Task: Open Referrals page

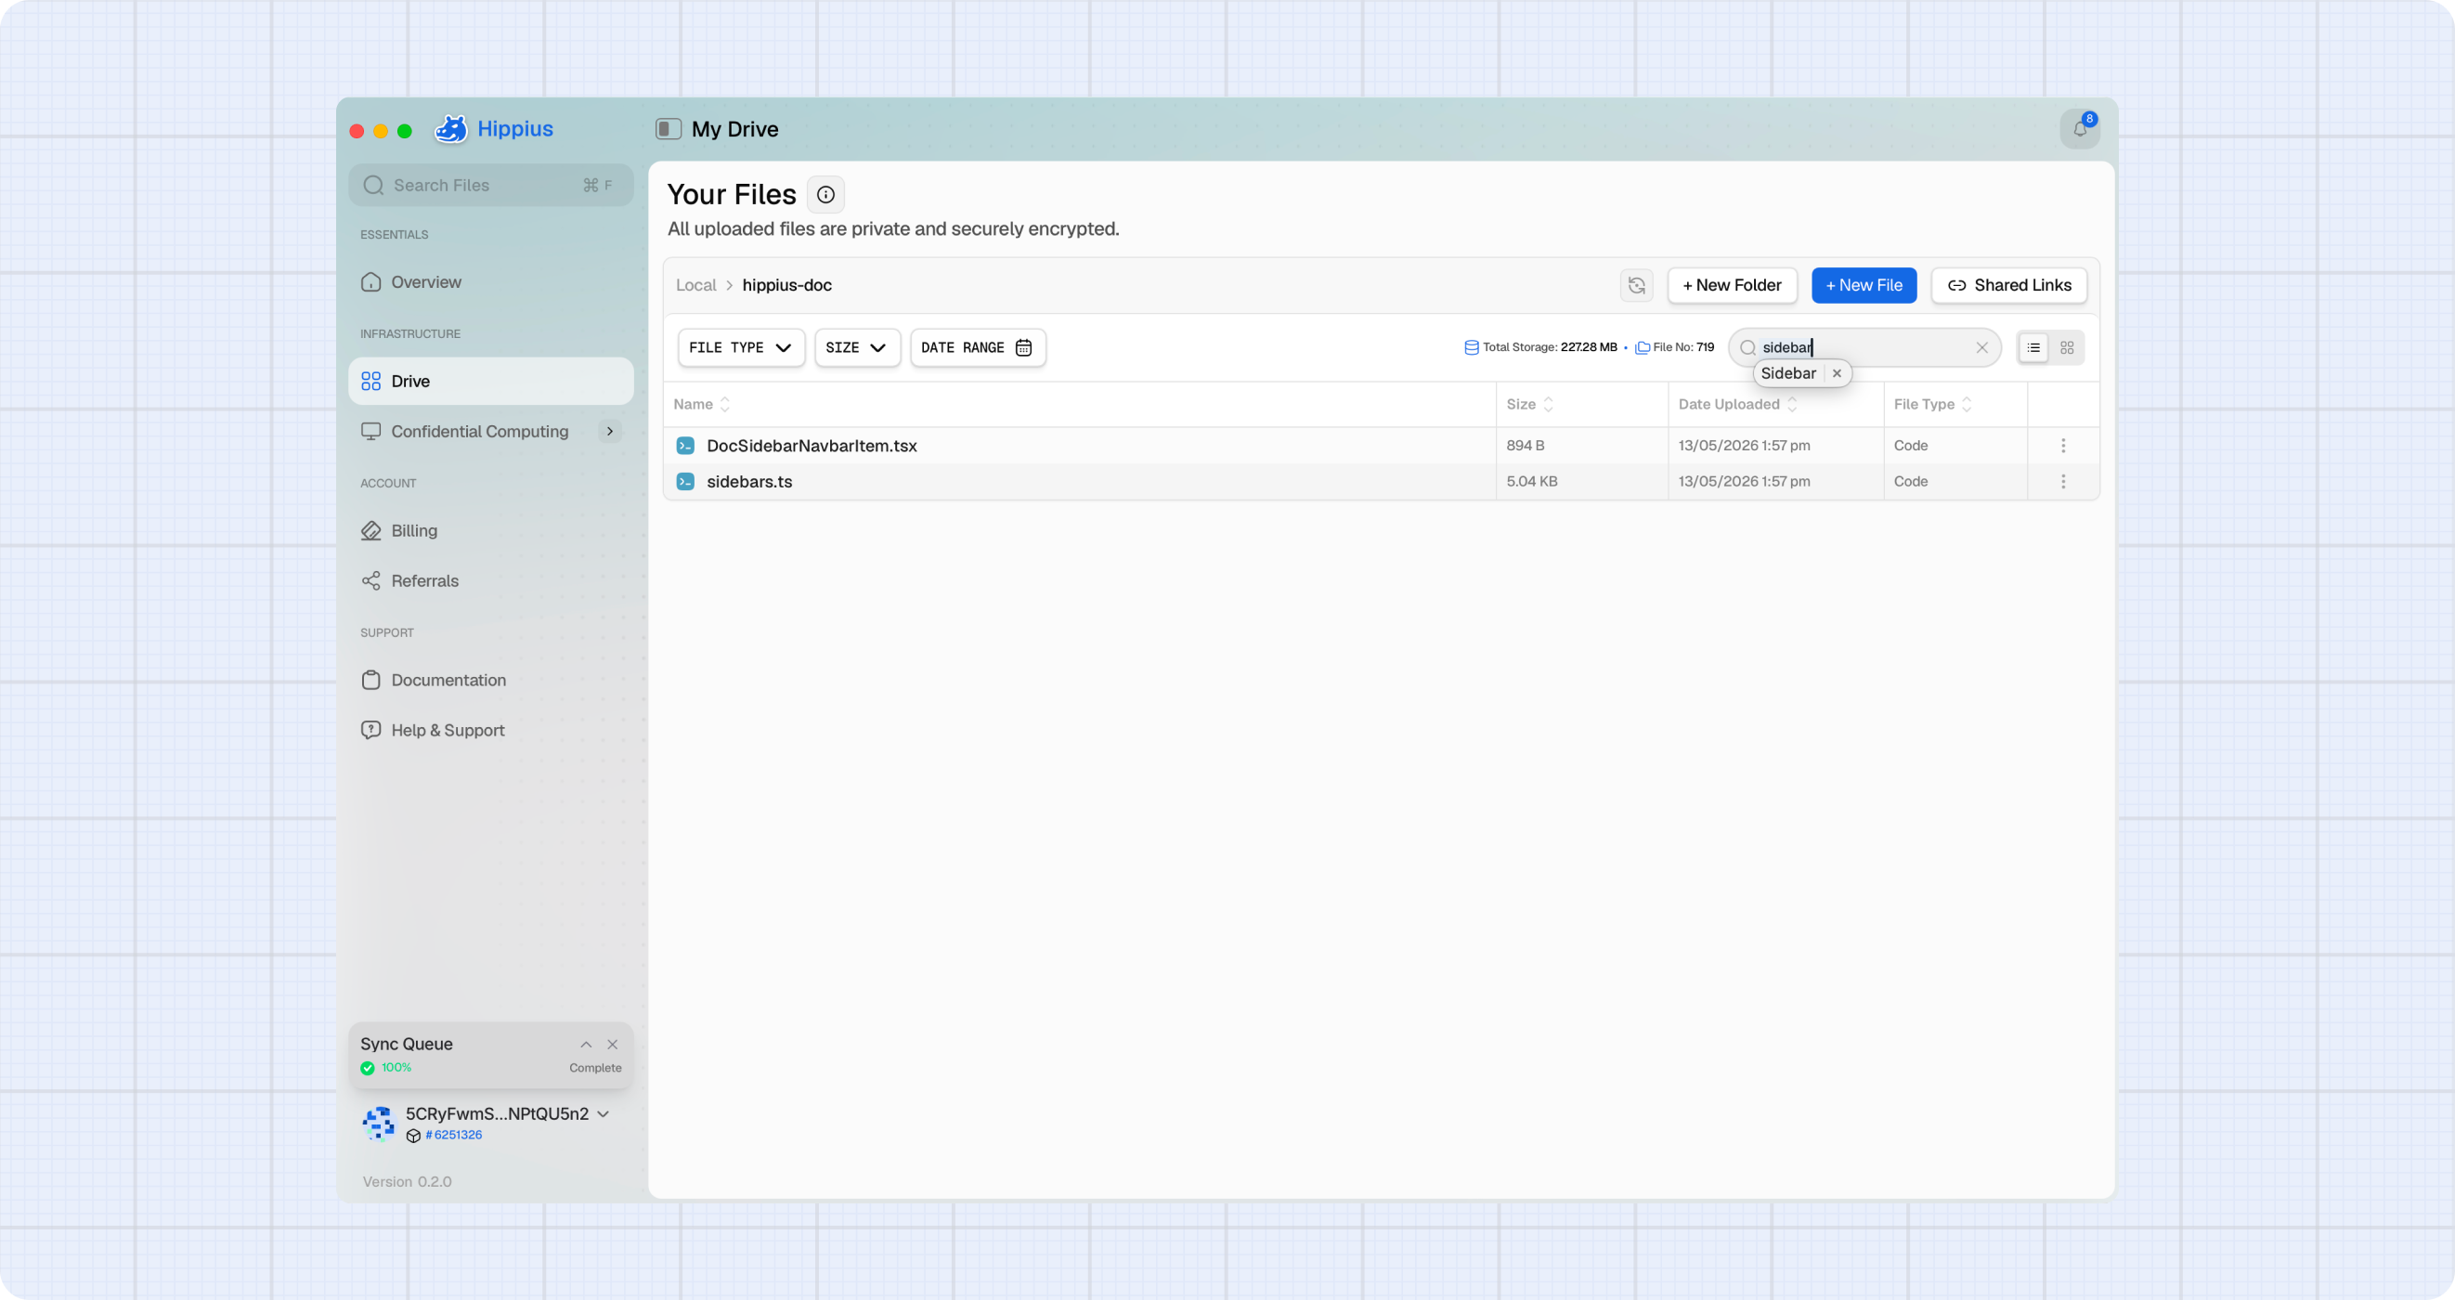Action: point(491,581)
